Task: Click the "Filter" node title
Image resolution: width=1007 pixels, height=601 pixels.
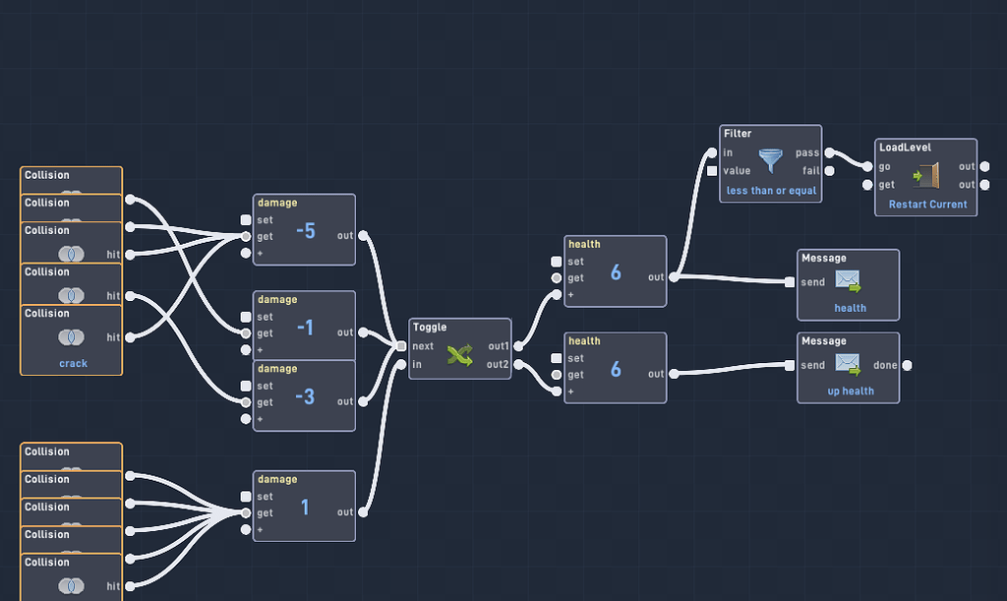Action: click(738, 134)
